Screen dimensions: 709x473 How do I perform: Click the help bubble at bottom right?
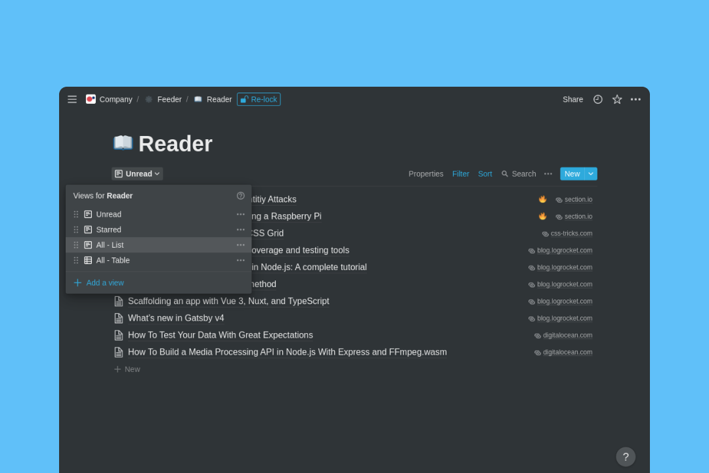625,457
